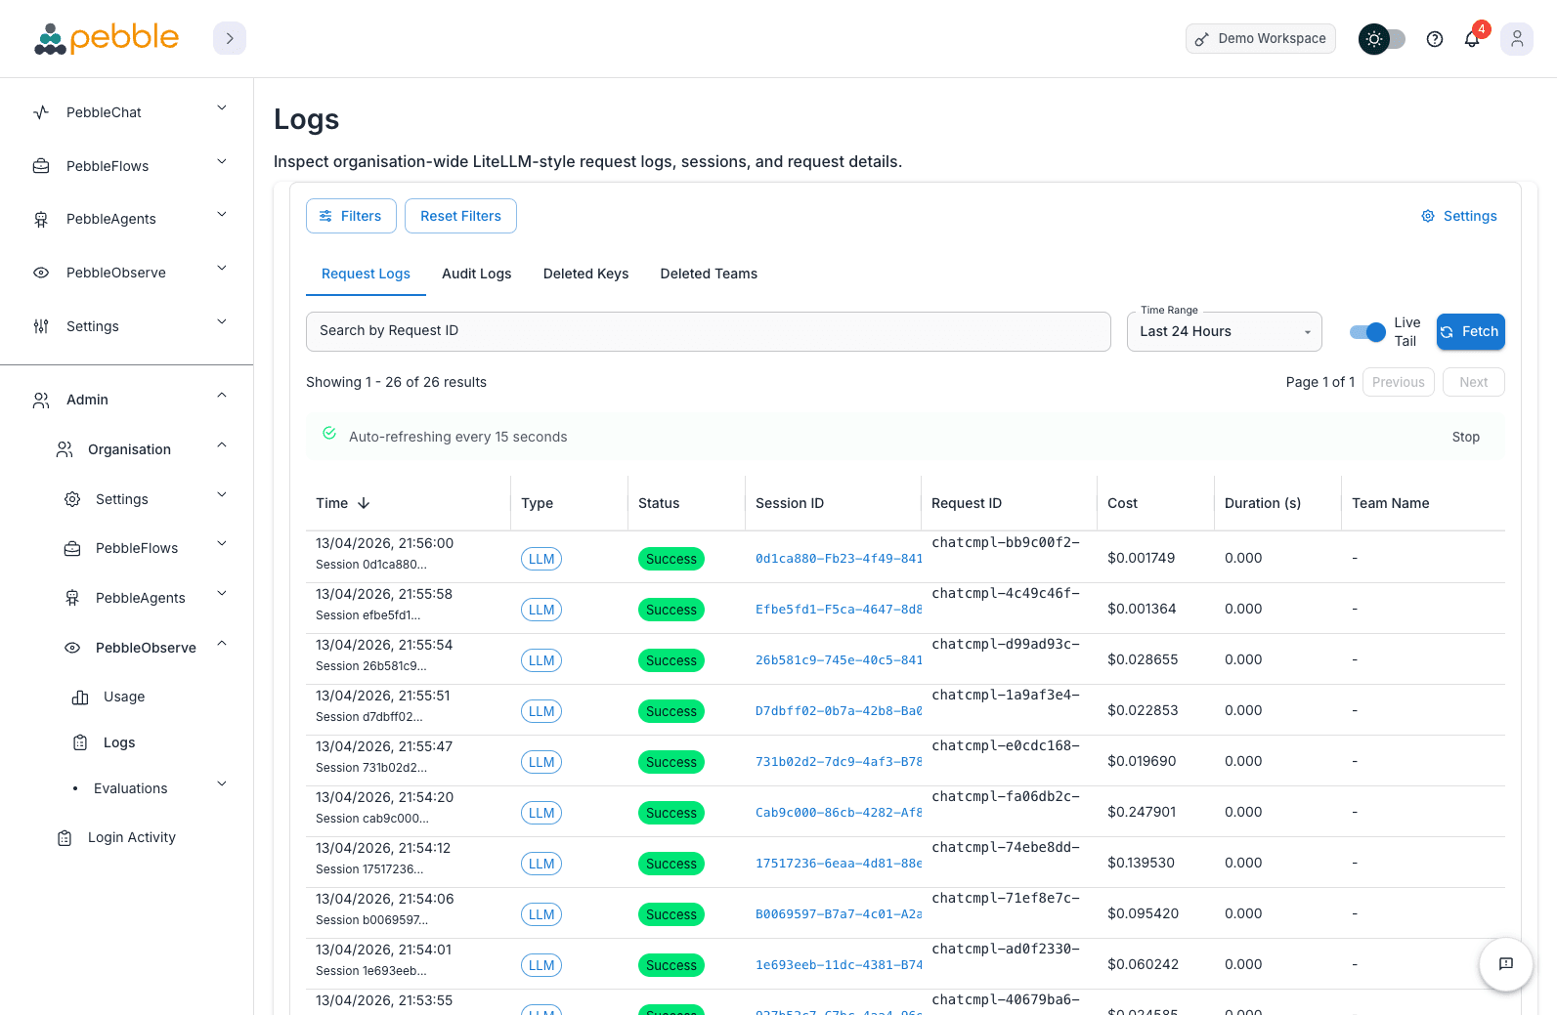1557x1015 pixels.
Task: Open the chat bubble floating button
Action: pyautogui.click(x=1506, y=964)
